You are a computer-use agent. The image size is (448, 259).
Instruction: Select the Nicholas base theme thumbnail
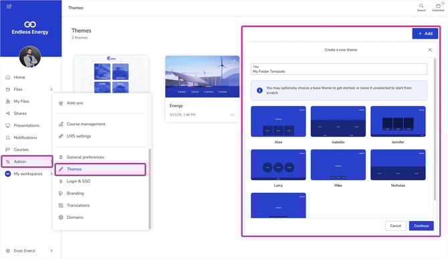pyautogui.click(x=398, y=165)
